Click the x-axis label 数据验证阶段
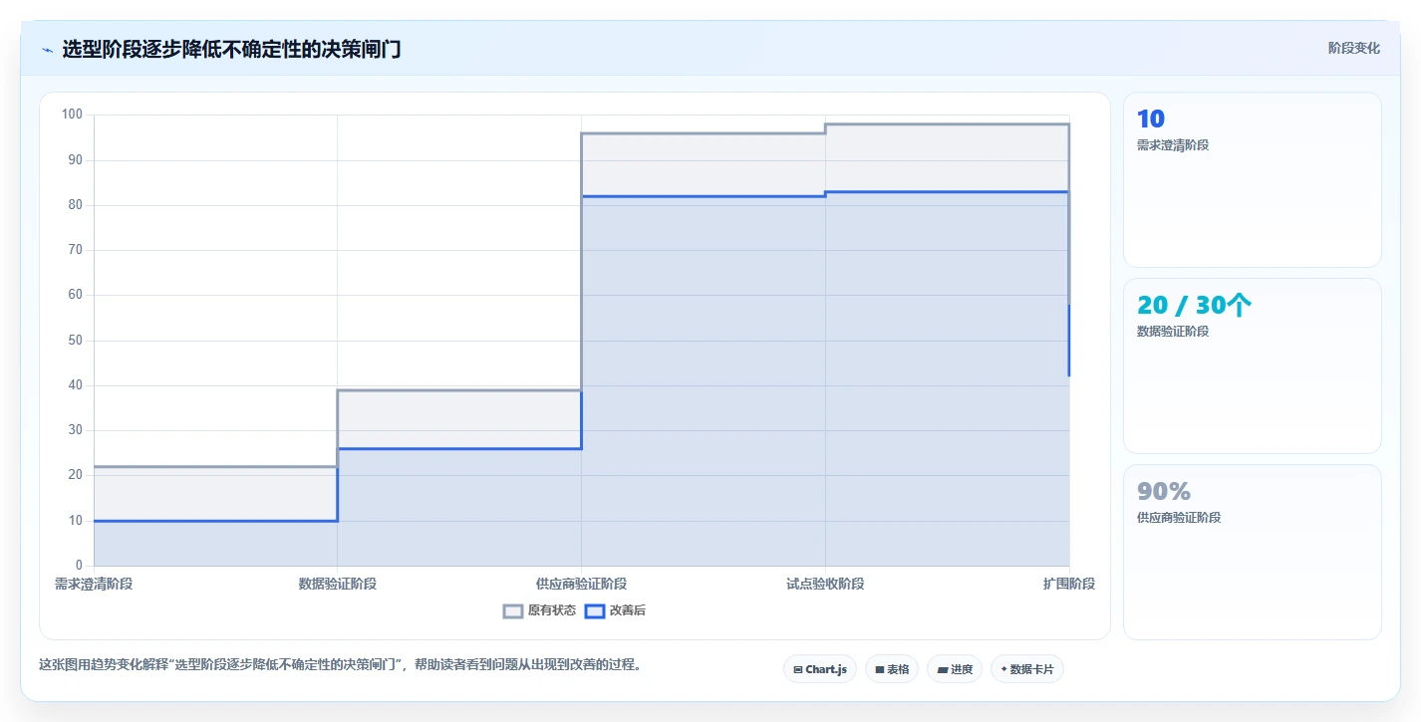 tap(338, 584)
